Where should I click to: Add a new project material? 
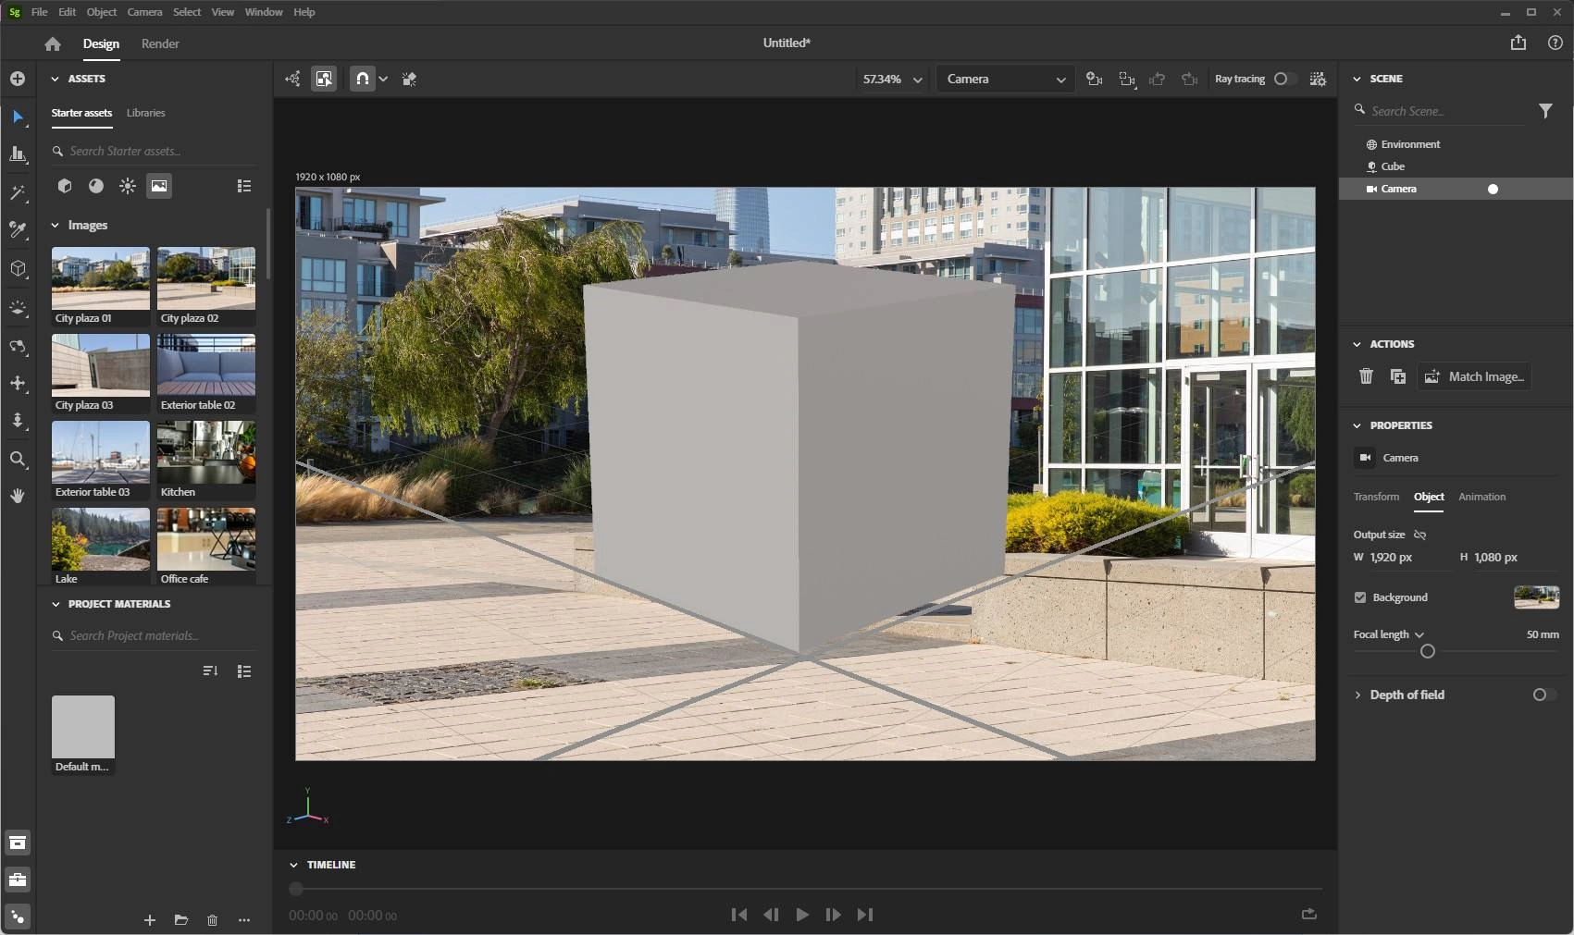click(150, 920)
